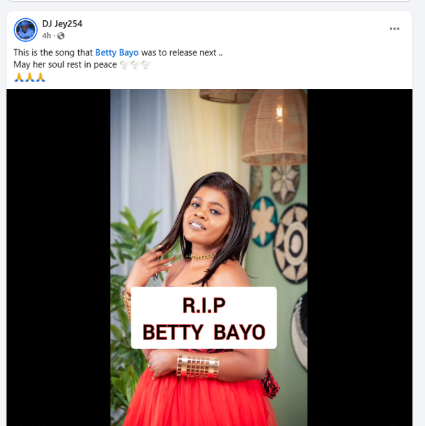Click the gold cuff bracelet in the photo
This screenshot has width=425, height=426.
[197, 366]
